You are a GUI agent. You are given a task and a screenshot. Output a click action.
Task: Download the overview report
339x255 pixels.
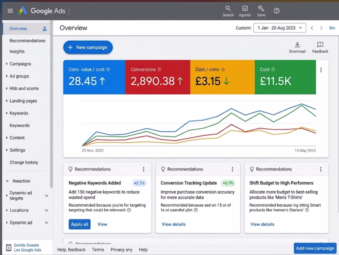(x=297, y=47)
